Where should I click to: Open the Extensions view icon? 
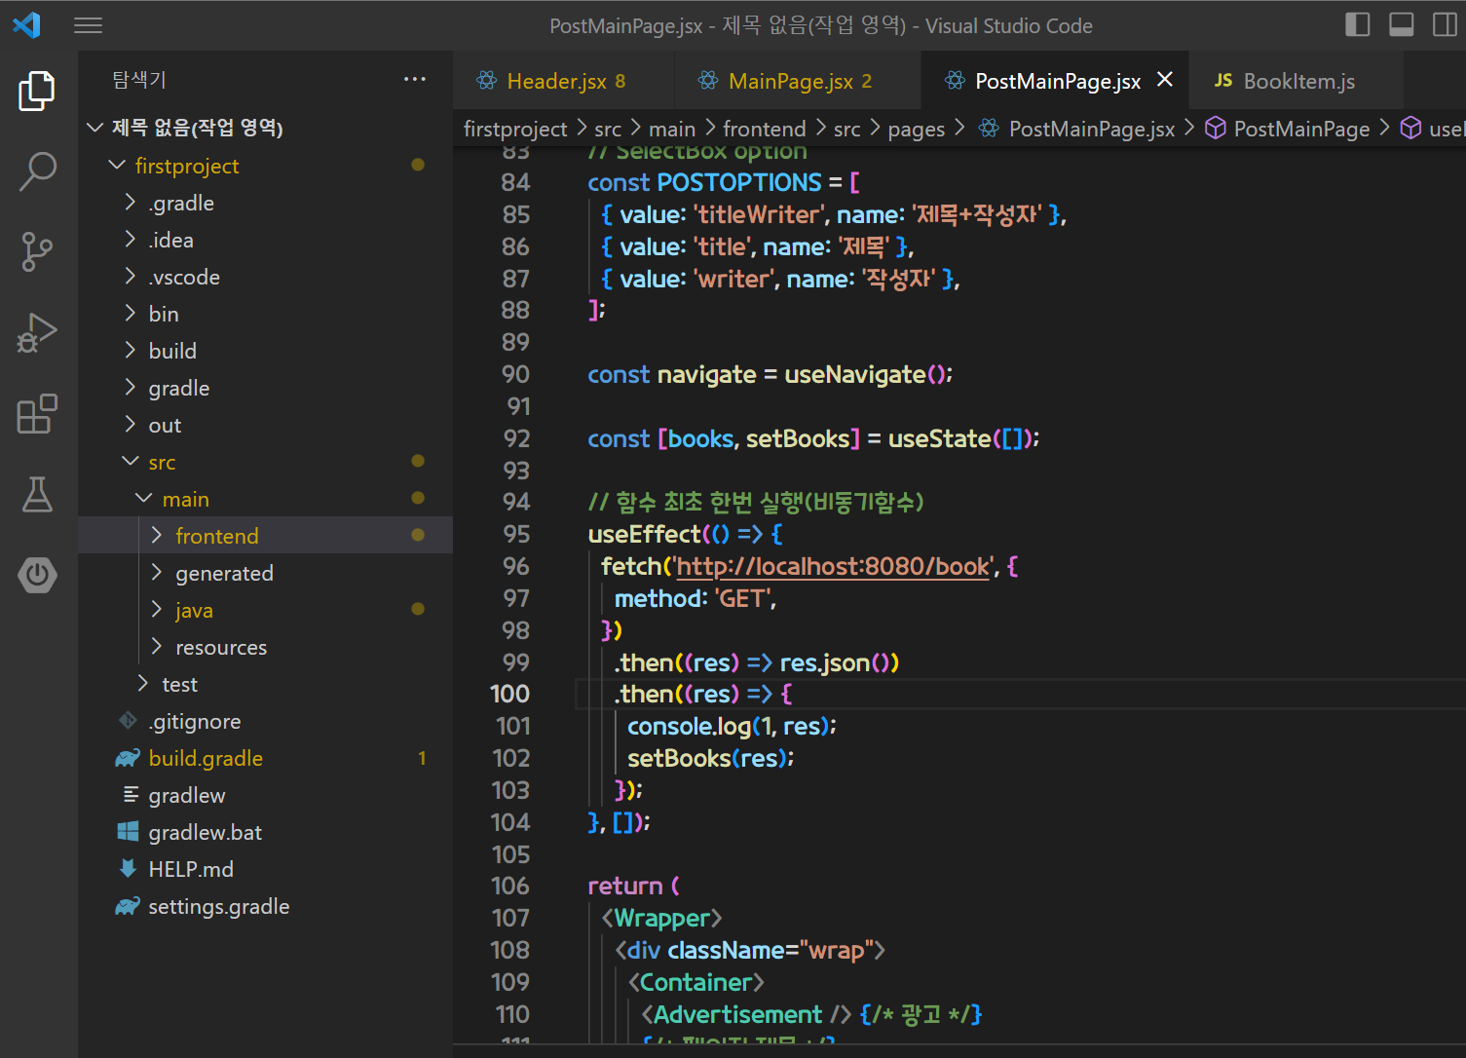tap(37, 414)
